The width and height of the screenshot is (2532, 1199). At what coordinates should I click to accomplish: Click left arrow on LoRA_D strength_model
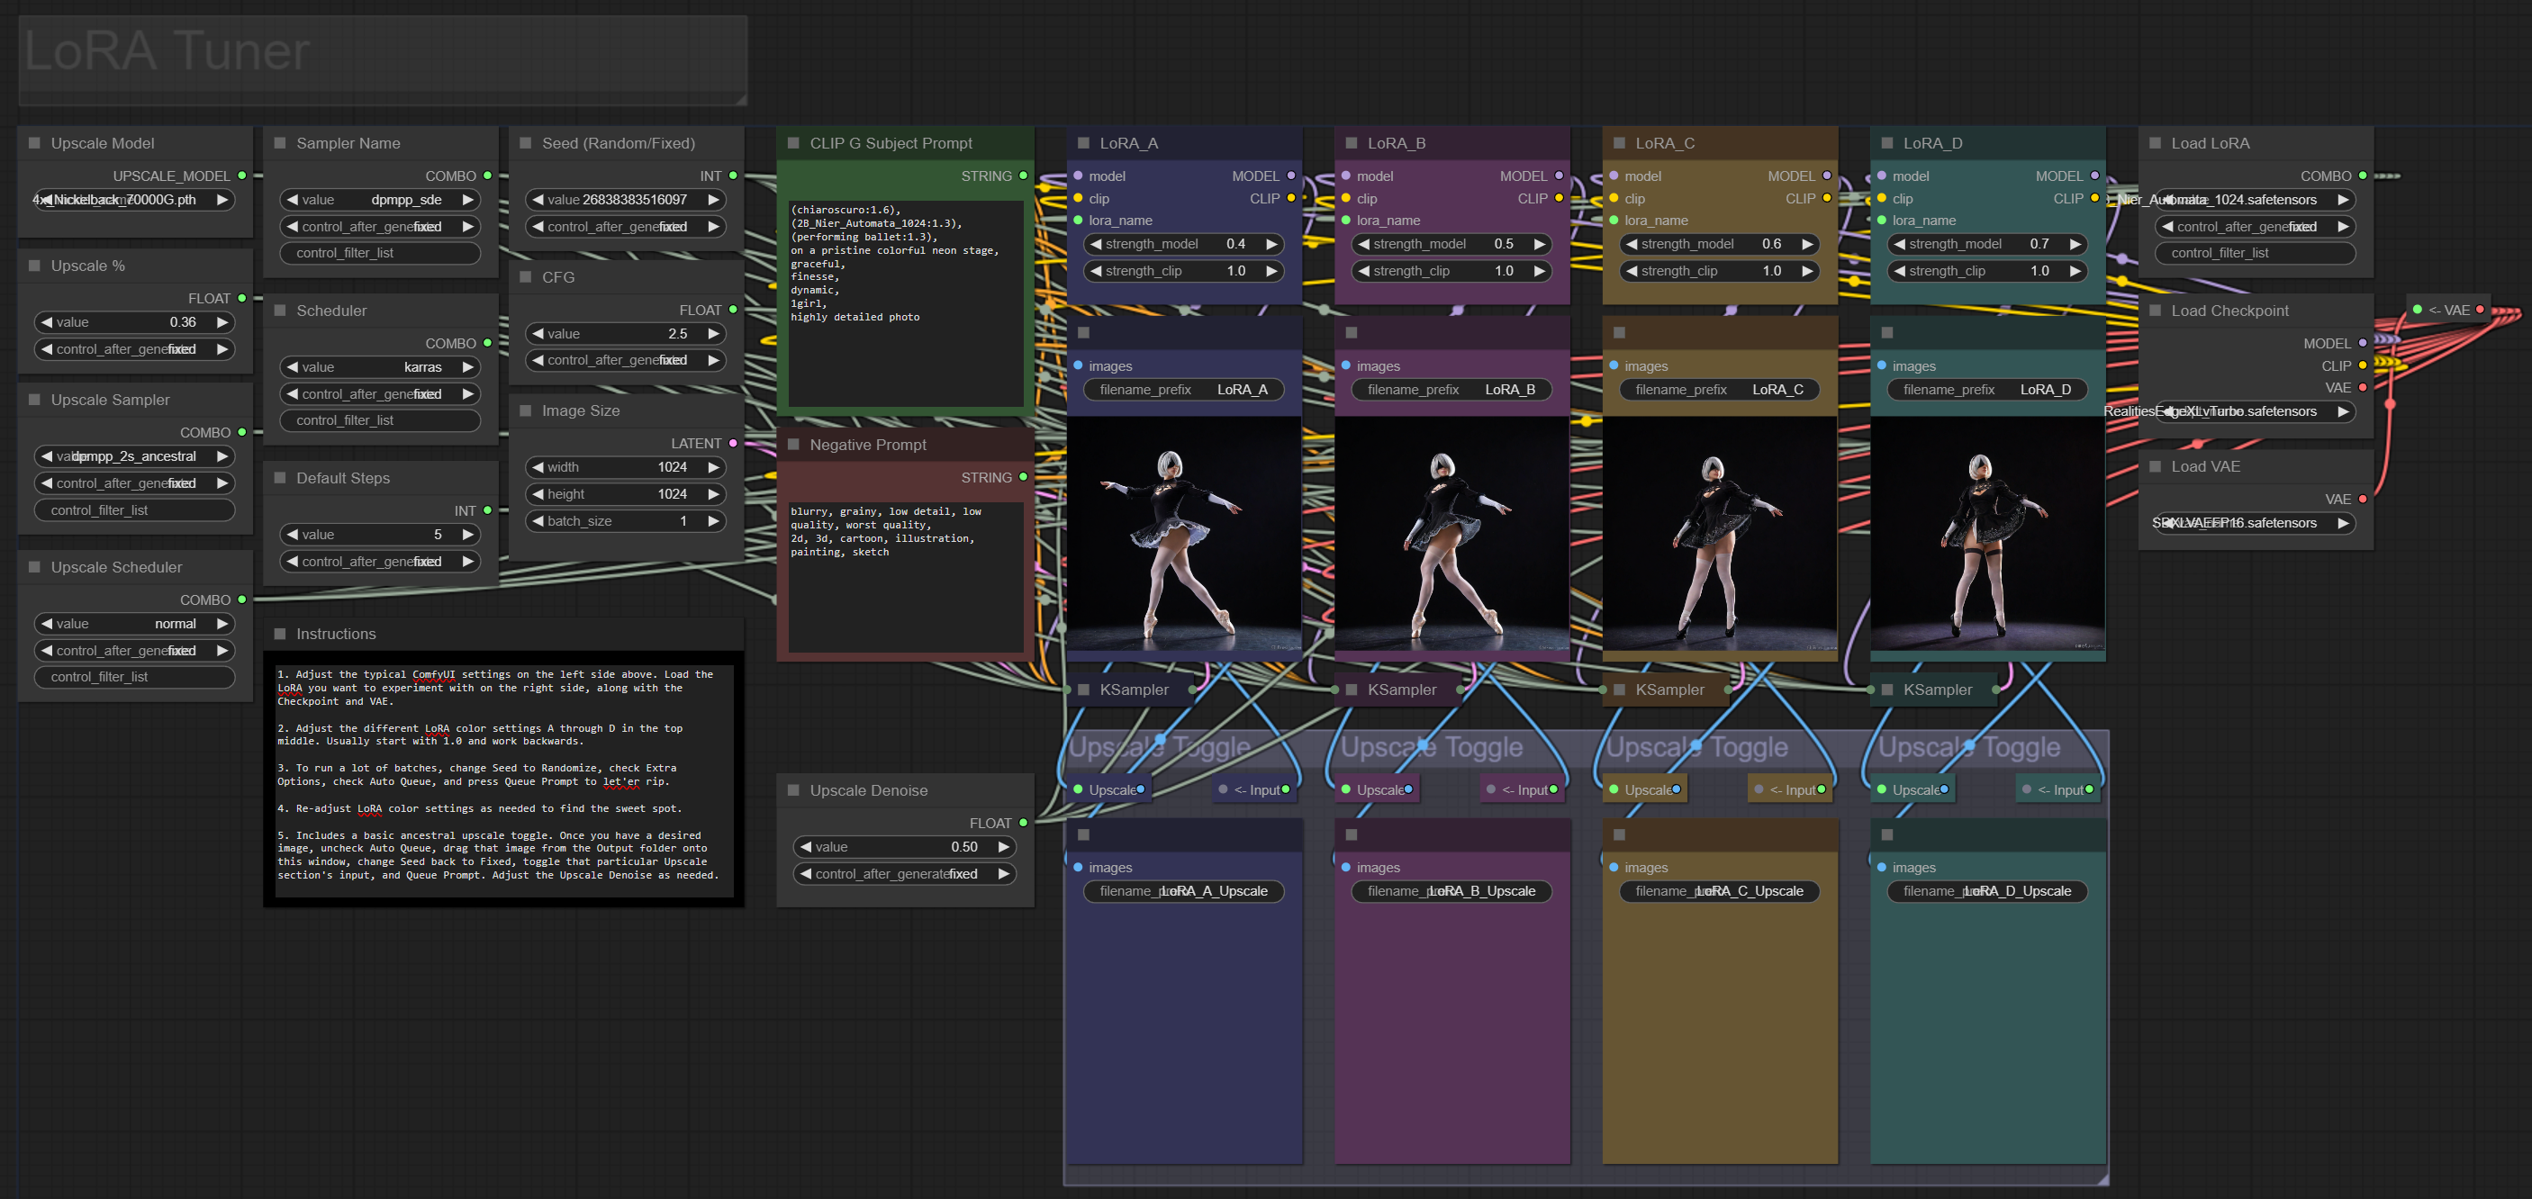click(x=1899, y=244)
